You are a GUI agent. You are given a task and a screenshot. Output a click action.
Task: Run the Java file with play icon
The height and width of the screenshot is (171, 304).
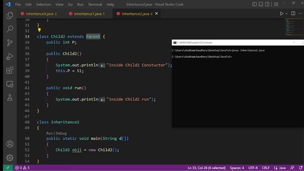pos(282,13)
